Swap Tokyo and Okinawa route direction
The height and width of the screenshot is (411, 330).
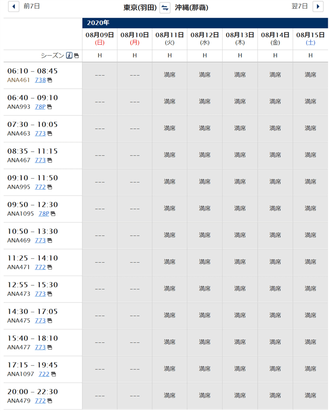pos(165,7)
